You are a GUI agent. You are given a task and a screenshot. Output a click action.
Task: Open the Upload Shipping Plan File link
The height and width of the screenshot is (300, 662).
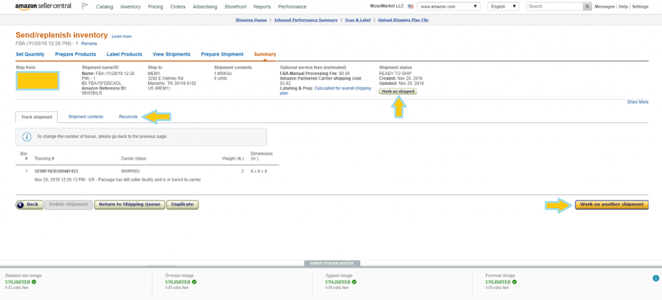[403, 20]
